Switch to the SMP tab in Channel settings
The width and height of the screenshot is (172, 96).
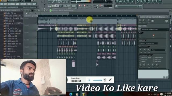140,26
